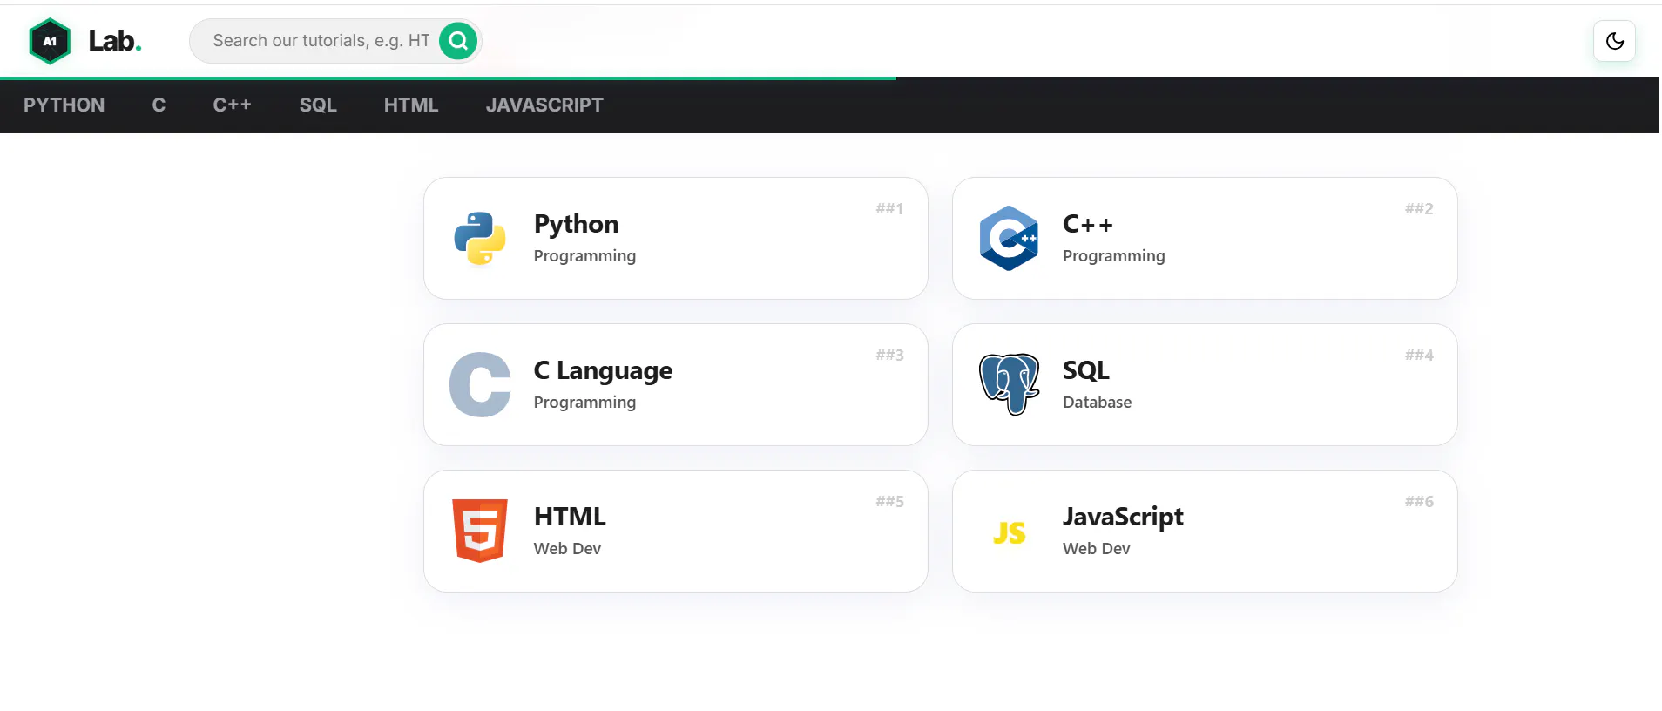Open the PYTHON nav menu item
Viewport: 1662px width, 711px height.
64,105
